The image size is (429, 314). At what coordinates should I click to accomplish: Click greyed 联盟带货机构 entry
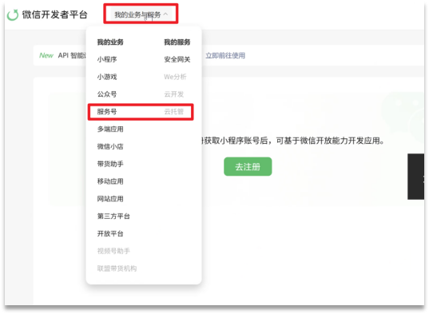point(117,268)
